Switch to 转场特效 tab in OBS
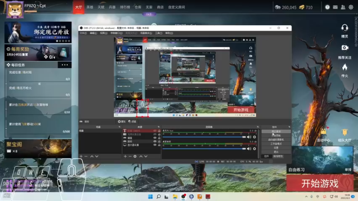Viewport: 358px width, 201px height. coord(278,156)
